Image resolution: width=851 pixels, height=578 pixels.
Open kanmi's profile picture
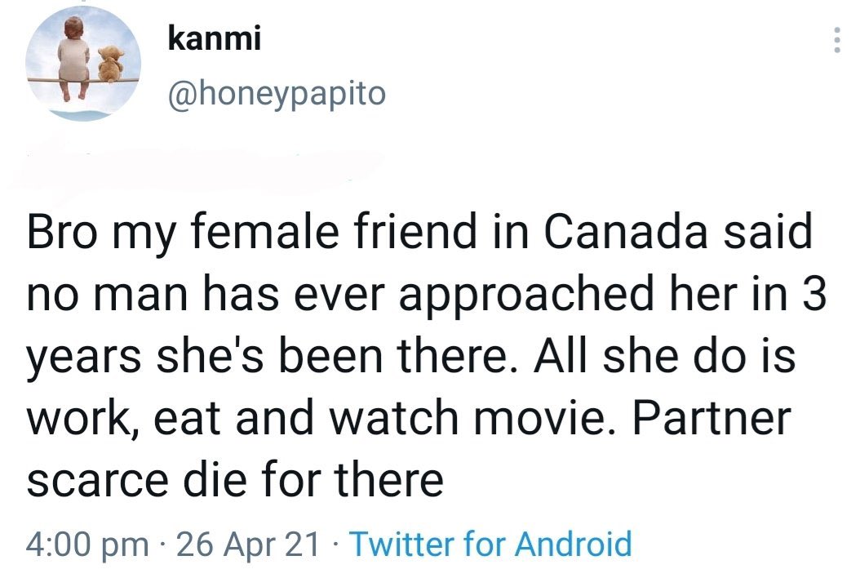pos(83,63)
